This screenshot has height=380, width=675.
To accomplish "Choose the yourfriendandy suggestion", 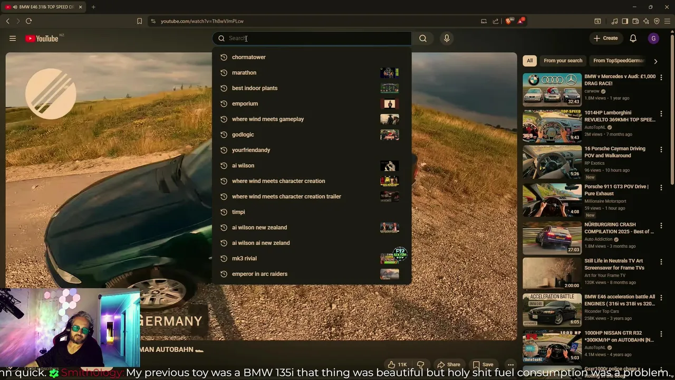I will click(x=311, y=150).
